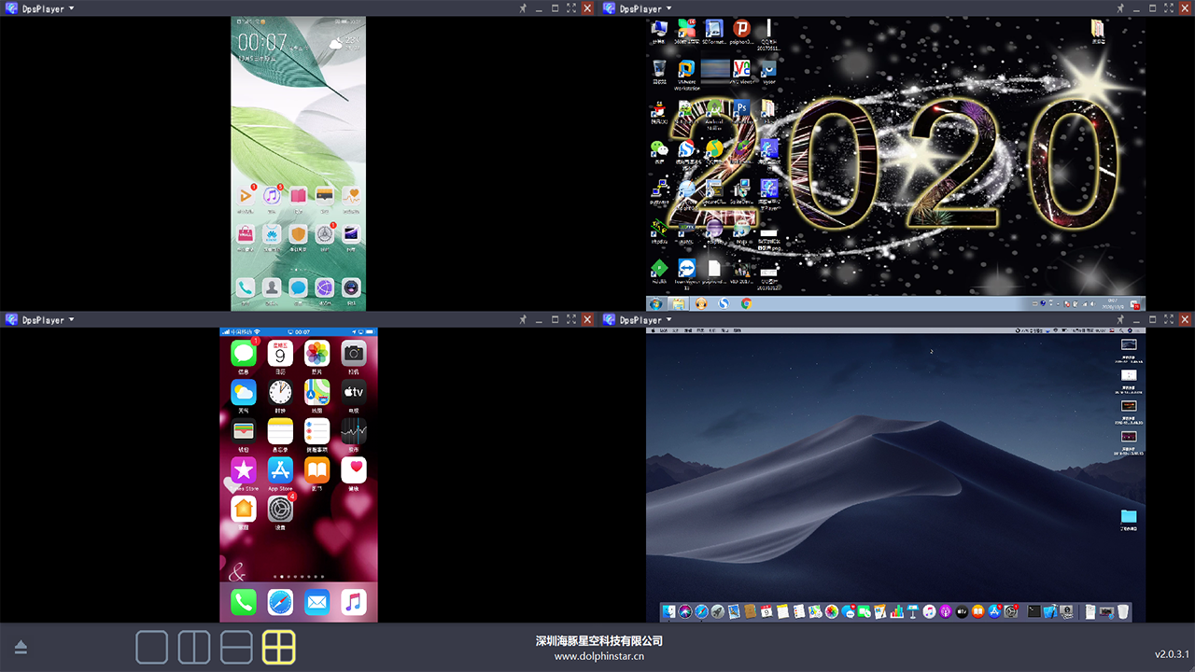Select the four-pane grid layout icon
The image size is (1195, 672).
point(278,647)
